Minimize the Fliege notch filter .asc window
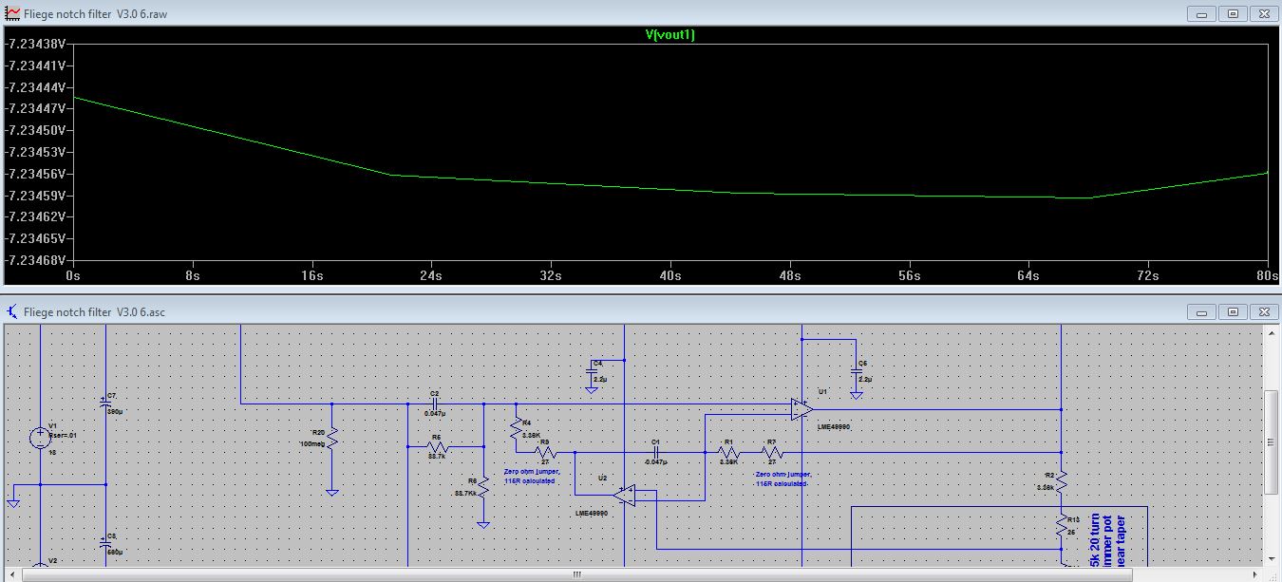 coord(1199,311)
